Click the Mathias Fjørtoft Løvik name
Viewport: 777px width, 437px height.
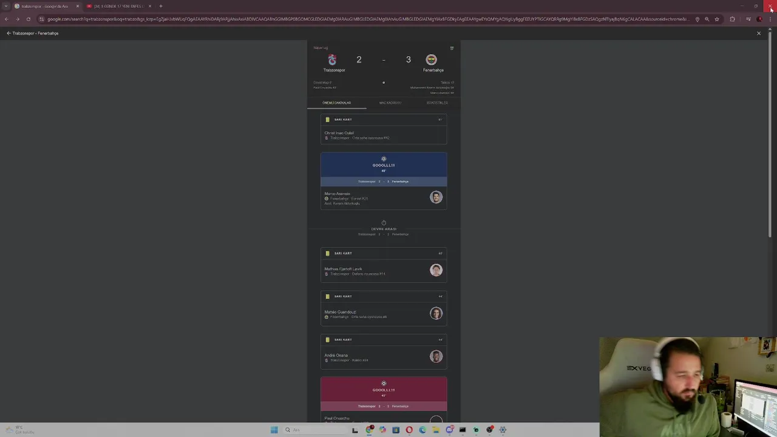coord(343,269)
